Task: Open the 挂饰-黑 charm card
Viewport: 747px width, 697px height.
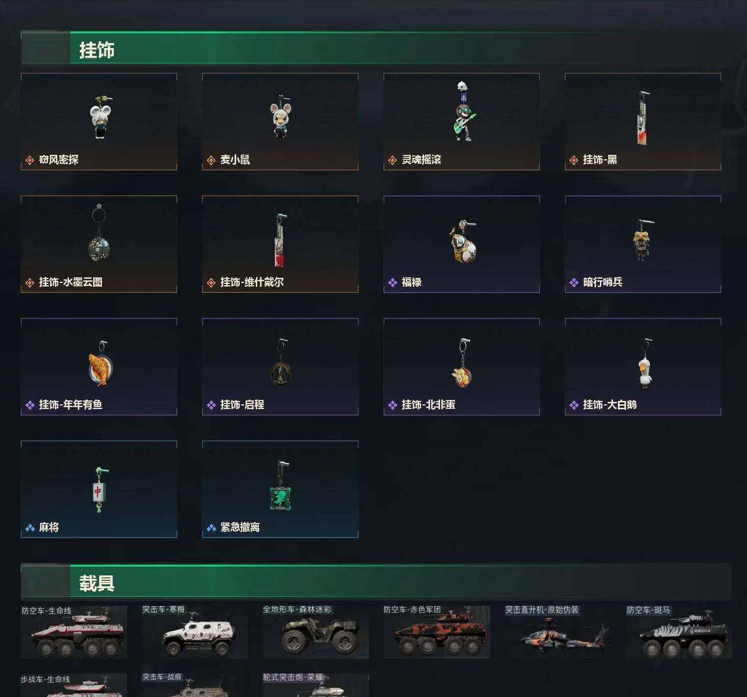Action: click(x=643, y=122)
